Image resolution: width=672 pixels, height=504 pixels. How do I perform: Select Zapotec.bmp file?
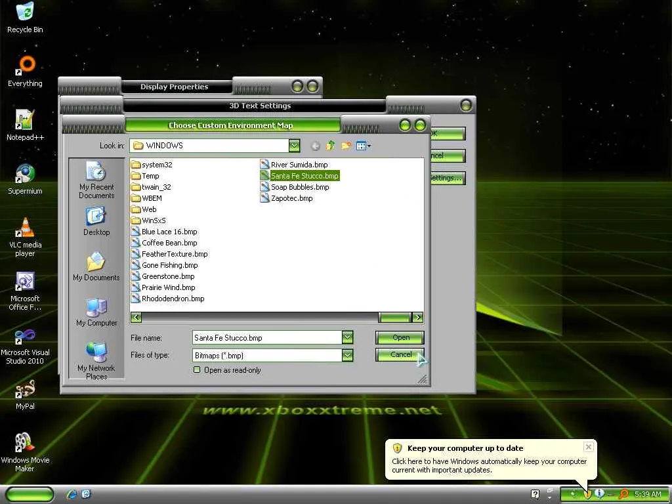click(286, 198)
